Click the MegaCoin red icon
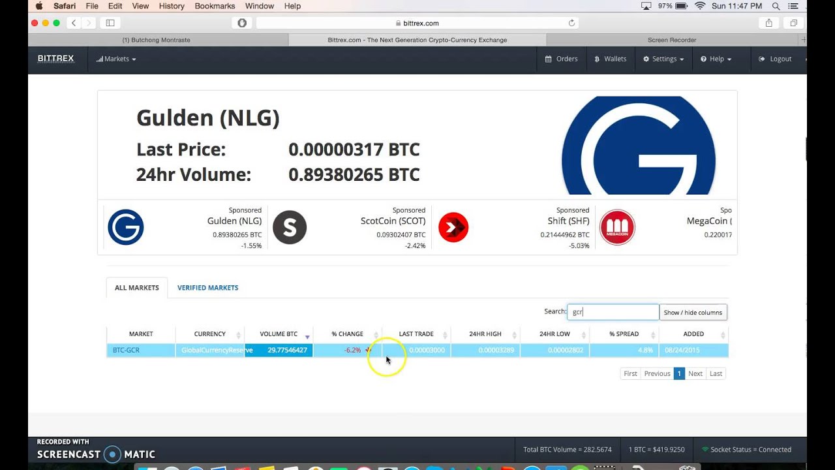This screenshot has width=835, height=470. (x=617, y=227)
